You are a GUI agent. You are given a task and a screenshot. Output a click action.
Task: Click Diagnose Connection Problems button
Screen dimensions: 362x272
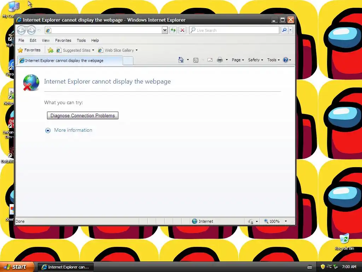[x=83, y=115]
